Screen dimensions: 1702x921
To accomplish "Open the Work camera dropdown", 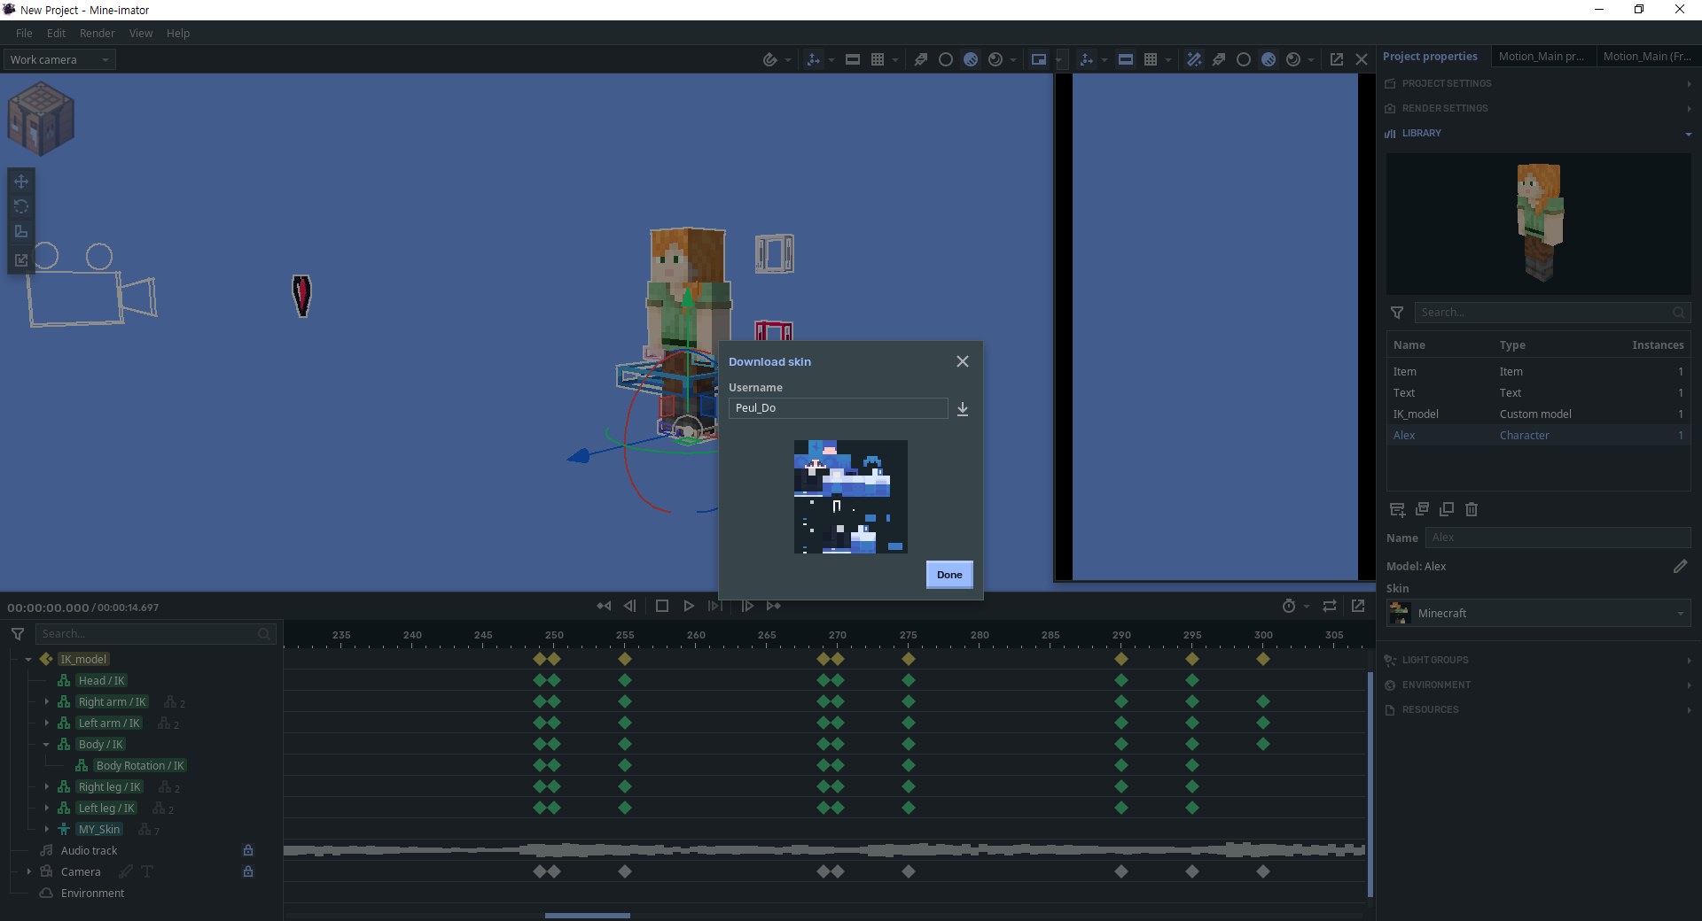I will pos(59,59).
